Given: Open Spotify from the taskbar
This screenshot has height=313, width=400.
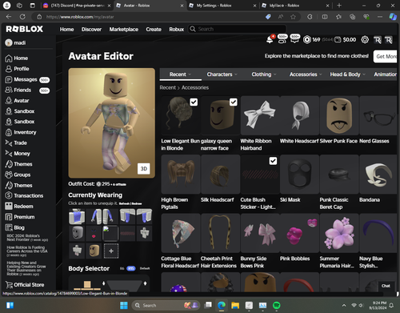Looking at the screenshot, I should pos(277,305).
